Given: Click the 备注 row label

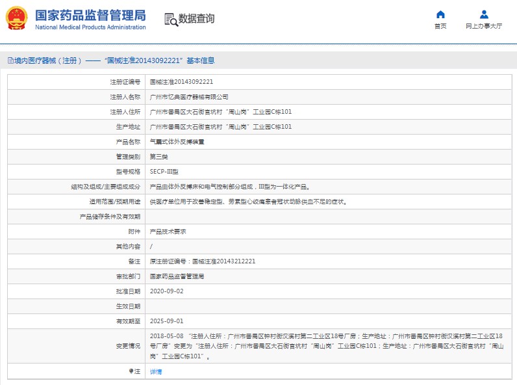Looking at the screenshot, I should click(x=134, y=261).
